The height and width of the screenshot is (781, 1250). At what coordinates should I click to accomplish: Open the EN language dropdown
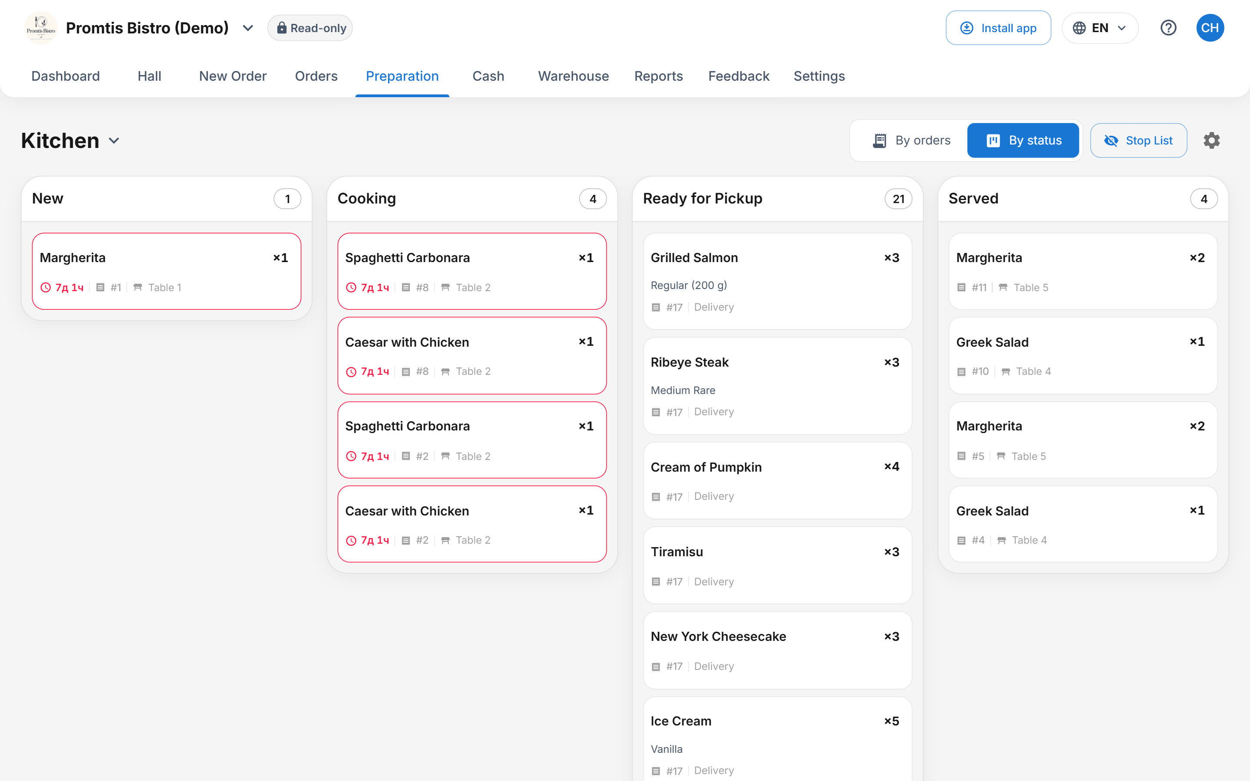tap(1100, 28)
